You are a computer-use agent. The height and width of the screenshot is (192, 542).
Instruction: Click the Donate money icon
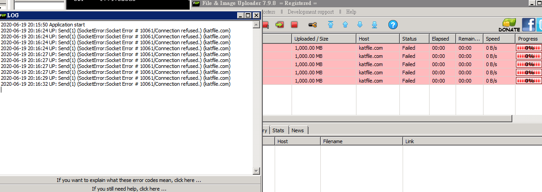click(x=509, y=25)
